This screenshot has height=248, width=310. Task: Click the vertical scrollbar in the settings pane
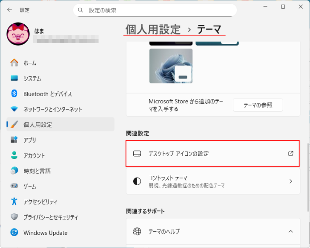(308, 178)
